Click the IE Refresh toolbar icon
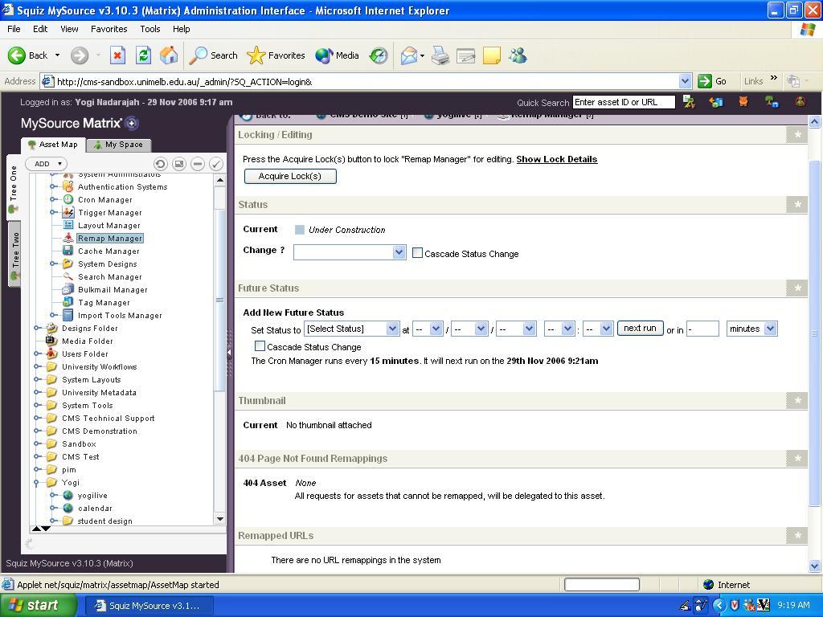 [x=143, y=55]
